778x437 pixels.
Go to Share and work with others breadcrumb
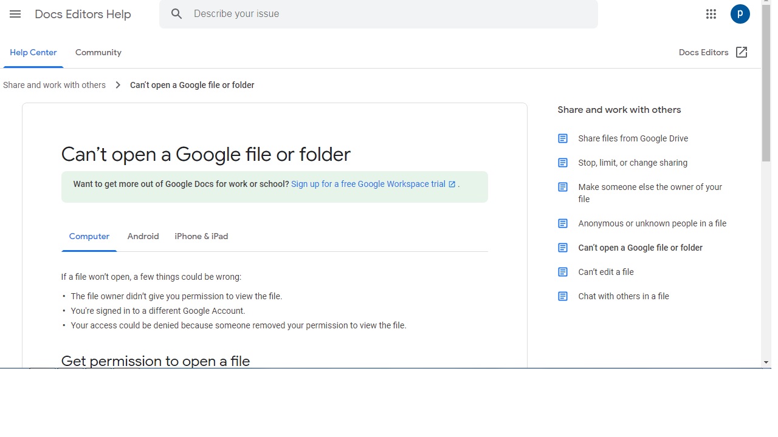tap(54, 85)
